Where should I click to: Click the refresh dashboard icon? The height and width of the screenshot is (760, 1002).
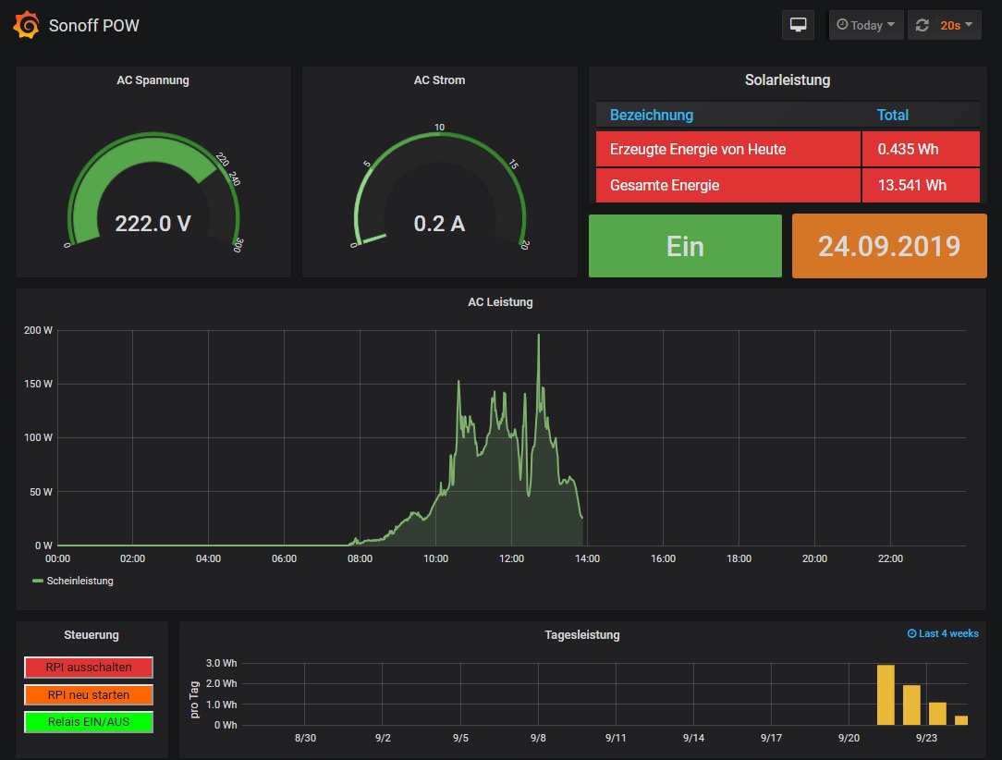[x=922, y=26]
